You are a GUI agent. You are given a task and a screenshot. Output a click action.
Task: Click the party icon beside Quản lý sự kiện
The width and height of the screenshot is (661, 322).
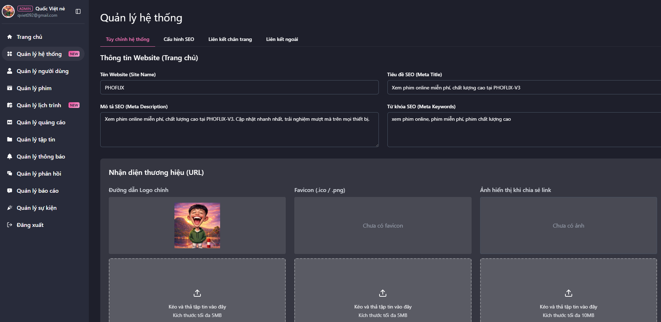10,208
